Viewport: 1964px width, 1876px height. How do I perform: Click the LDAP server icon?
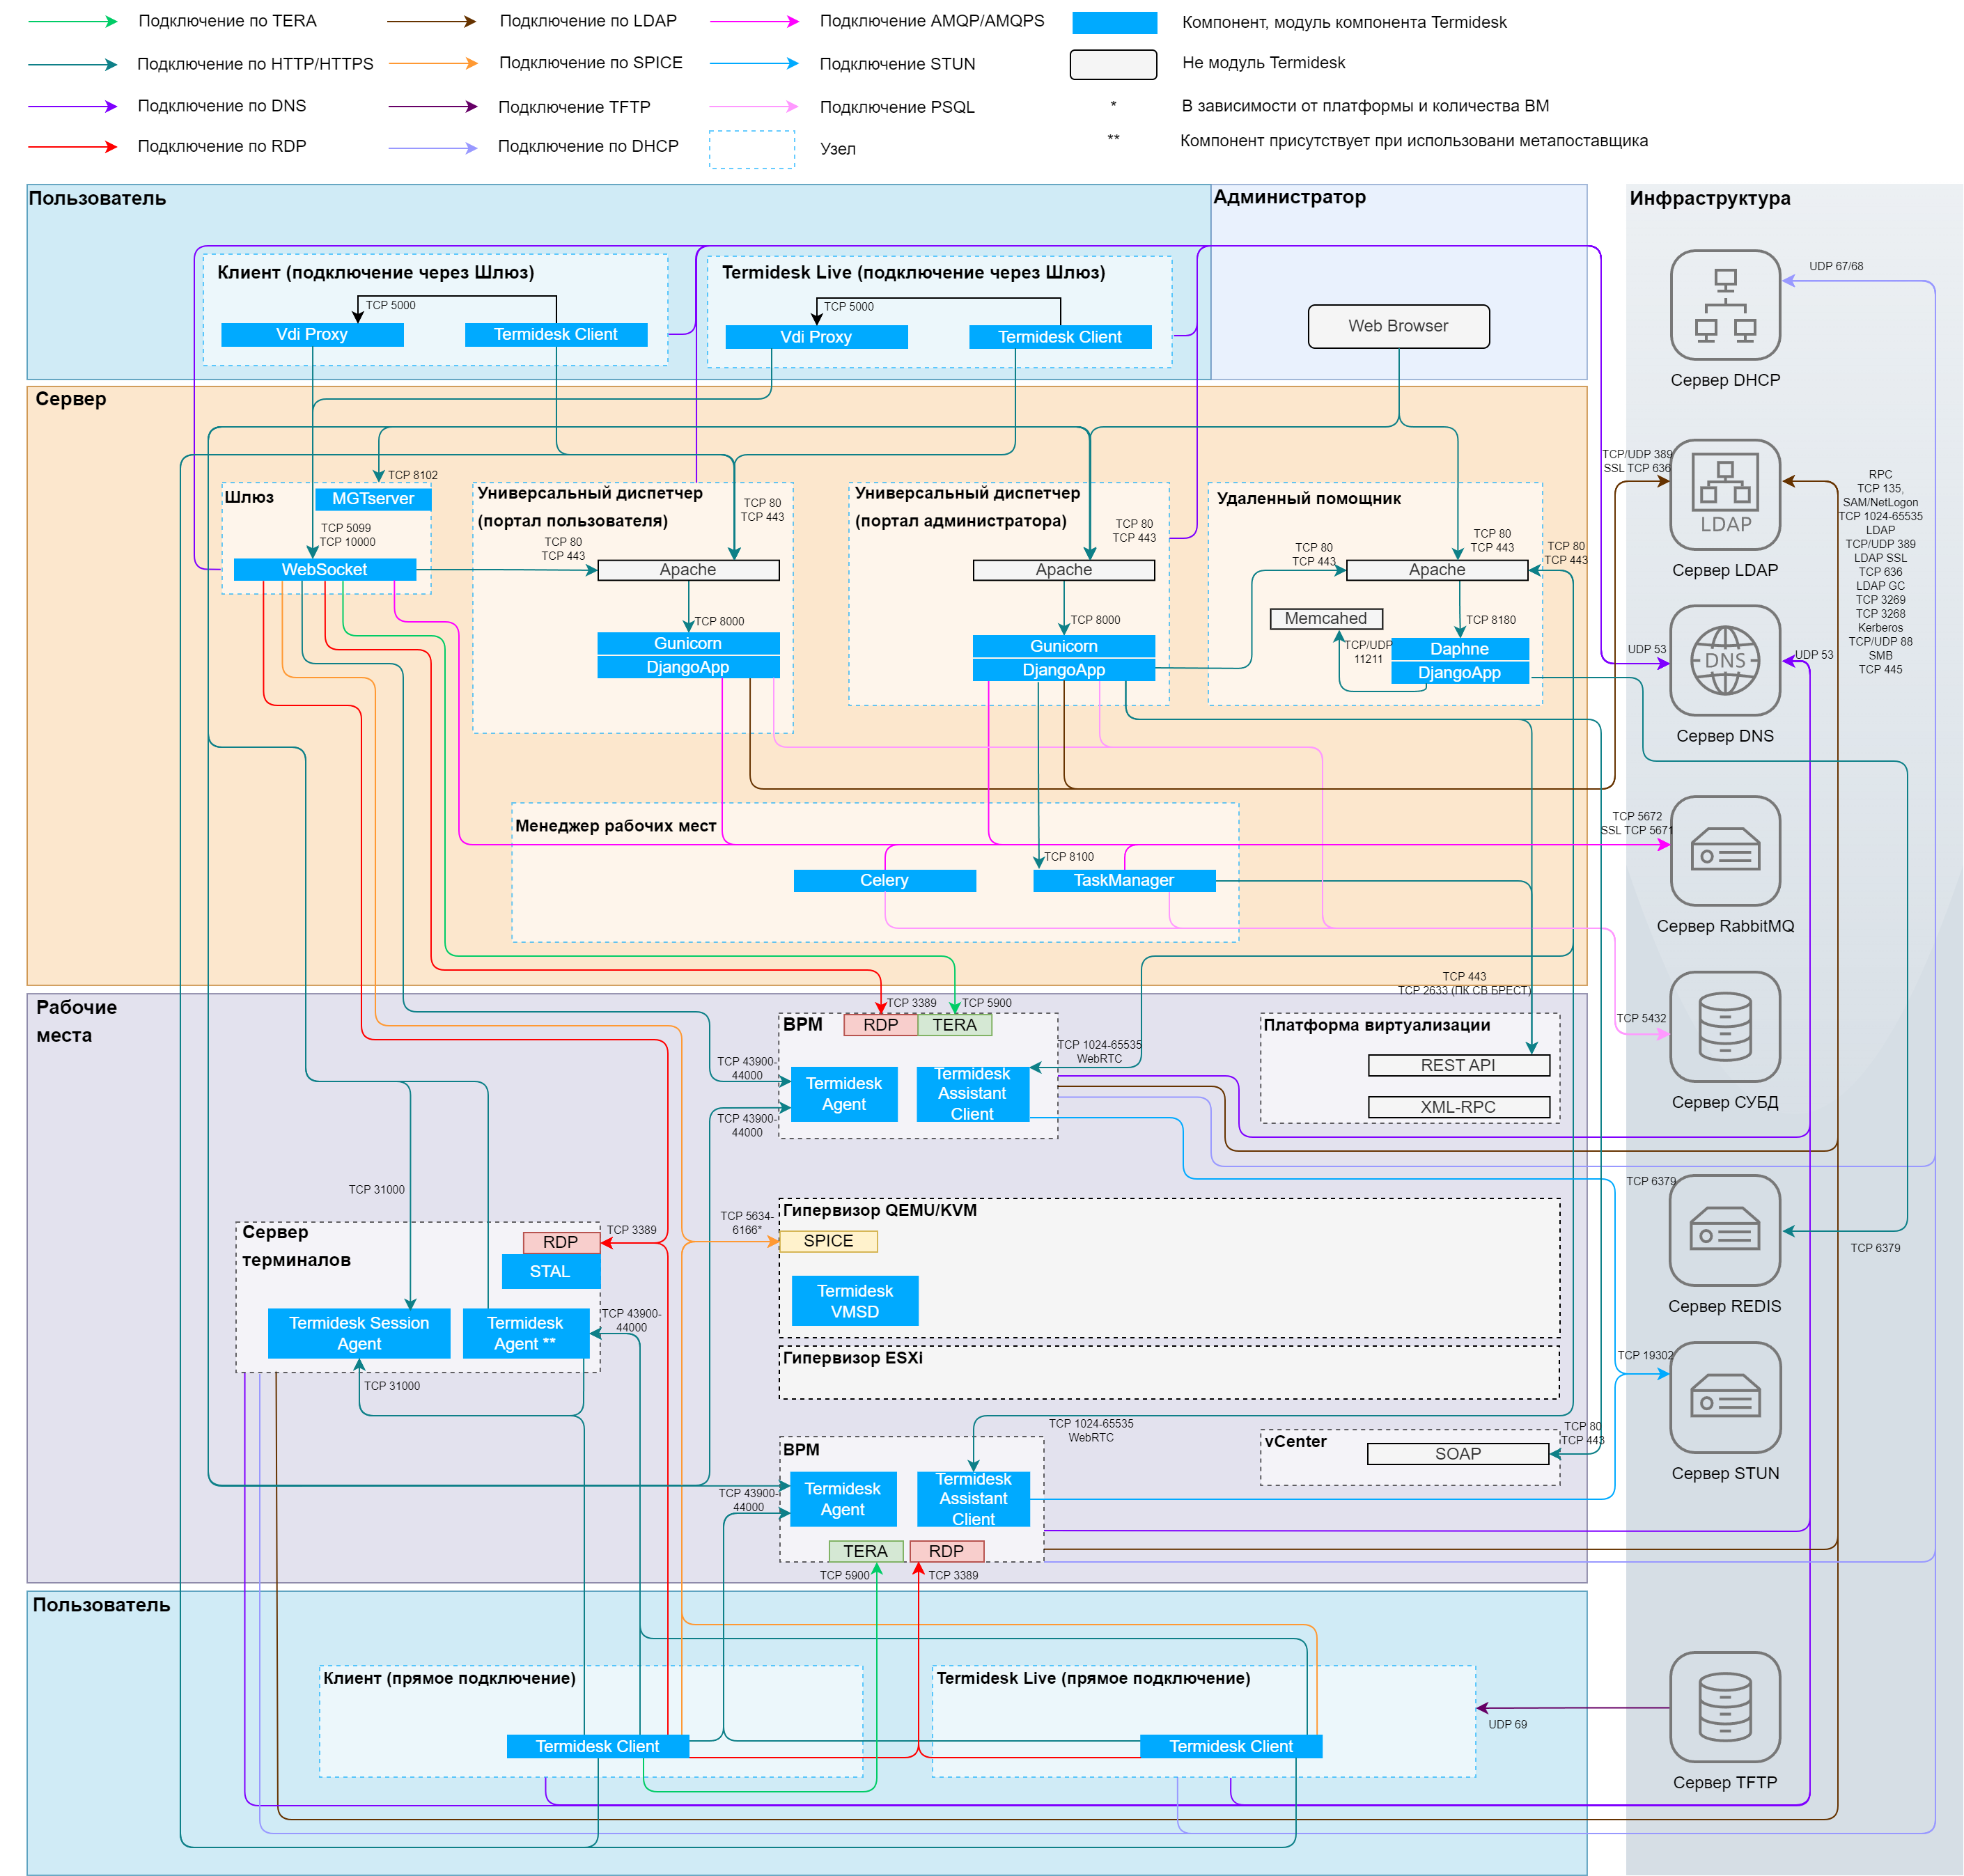[x=1724, y=495]
